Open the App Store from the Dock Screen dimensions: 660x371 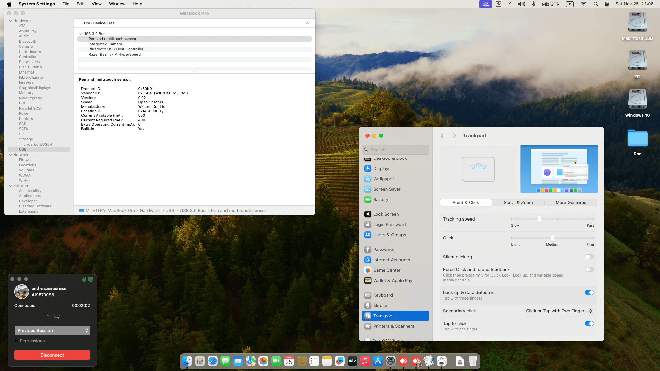(x=378, y=361)
